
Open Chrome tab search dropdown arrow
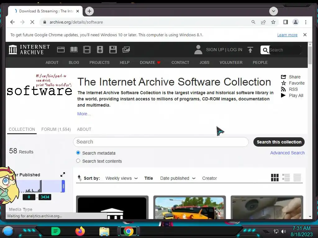[273, 11]
